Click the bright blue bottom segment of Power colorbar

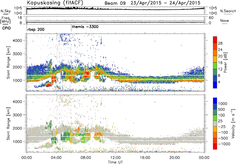(215, 85)
